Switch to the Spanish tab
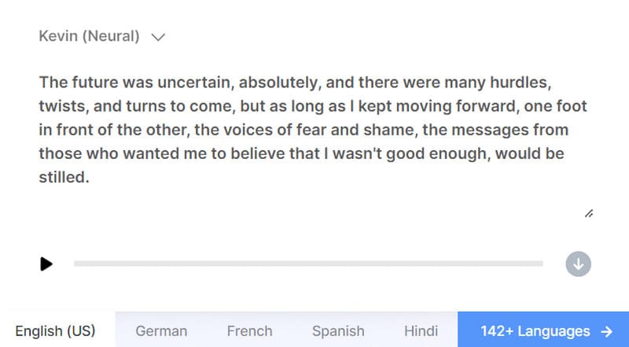The image size is (629, 347). coord(338,331)
